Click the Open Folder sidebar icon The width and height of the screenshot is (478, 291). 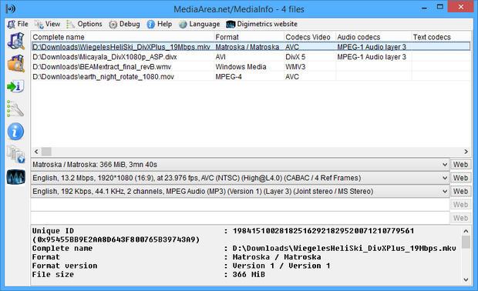coord(16,63)
